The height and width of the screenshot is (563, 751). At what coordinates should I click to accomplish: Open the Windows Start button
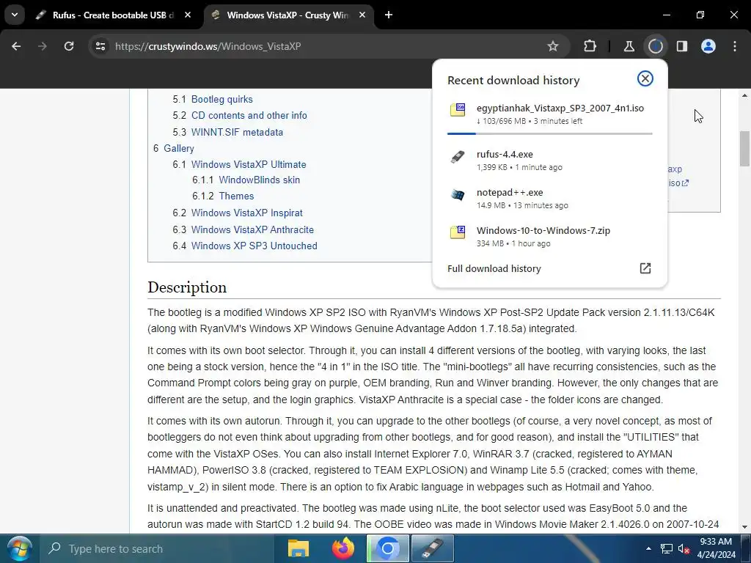tap(20, 549)
